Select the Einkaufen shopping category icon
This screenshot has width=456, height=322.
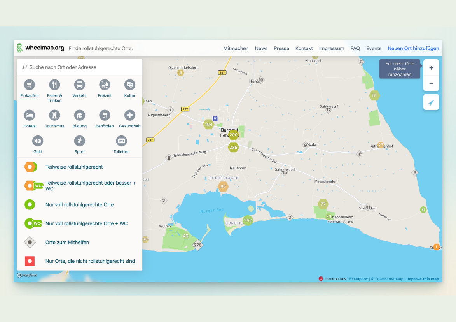pos(30,85)
